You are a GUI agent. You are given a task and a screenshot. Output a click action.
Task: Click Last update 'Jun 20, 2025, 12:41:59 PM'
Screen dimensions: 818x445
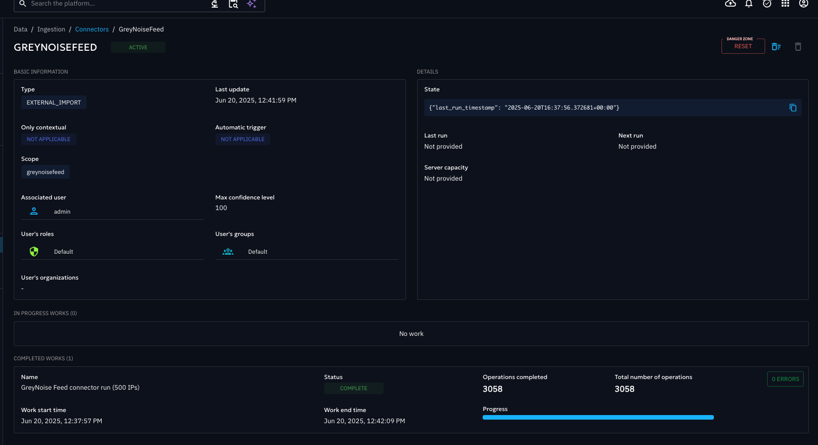pyautogui.click(x=256, y=100)
